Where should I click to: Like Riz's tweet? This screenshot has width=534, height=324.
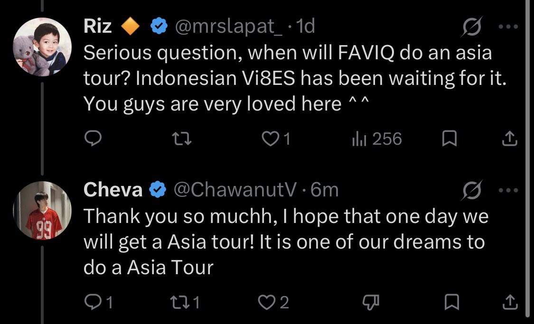coord(276,139)
